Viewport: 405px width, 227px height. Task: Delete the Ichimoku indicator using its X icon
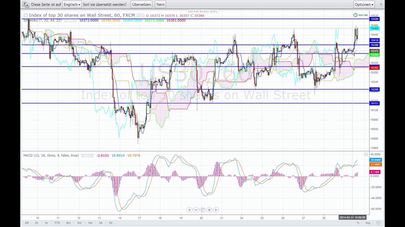[74, 20]
